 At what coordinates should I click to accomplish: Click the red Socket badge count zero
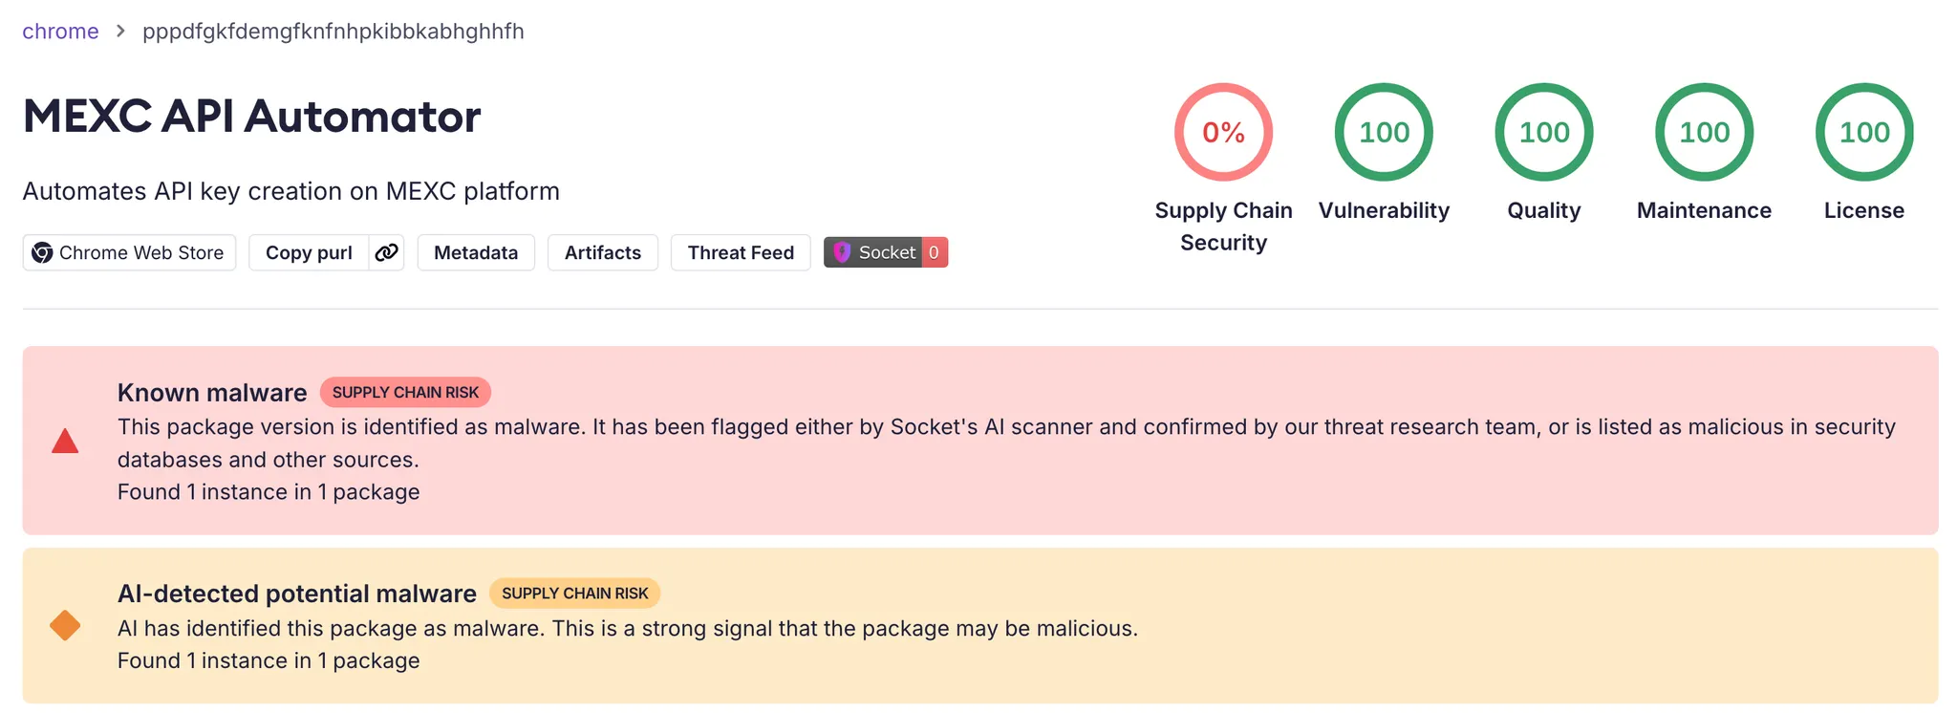point(935,252)
